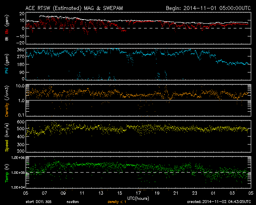
Task: Select the 23 hour tick label
Action: pyautogui.click(x=195, y=193)
